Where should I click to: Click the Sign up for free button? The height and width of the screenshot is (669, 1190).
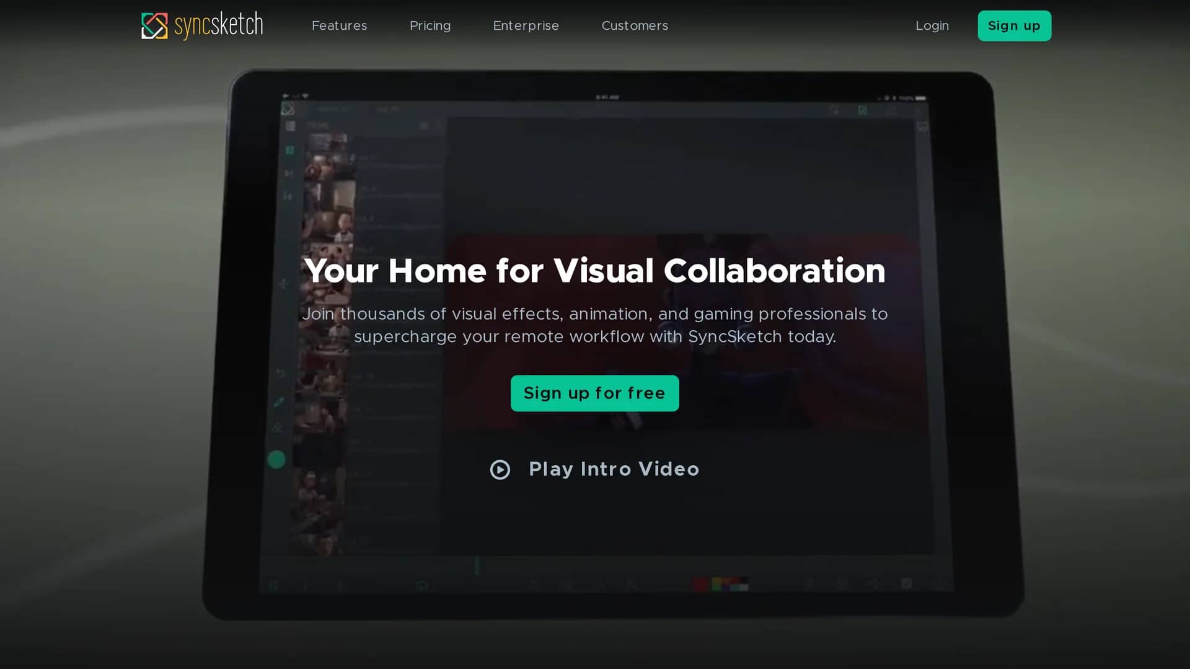pos(594,393)
